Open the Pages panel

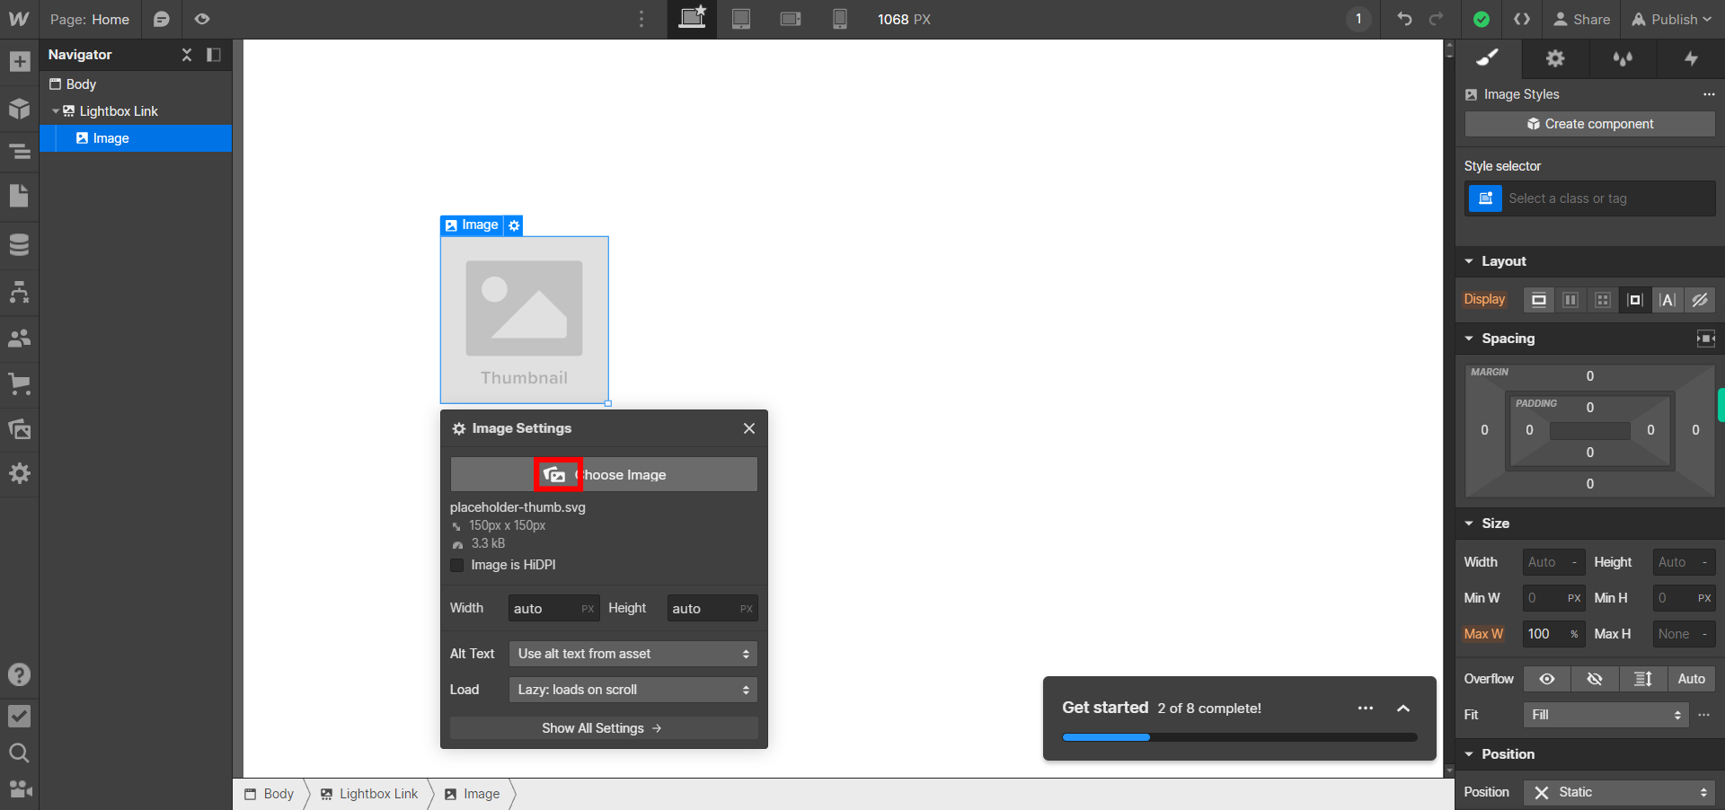pyautogui.click(x=19, y=196)
